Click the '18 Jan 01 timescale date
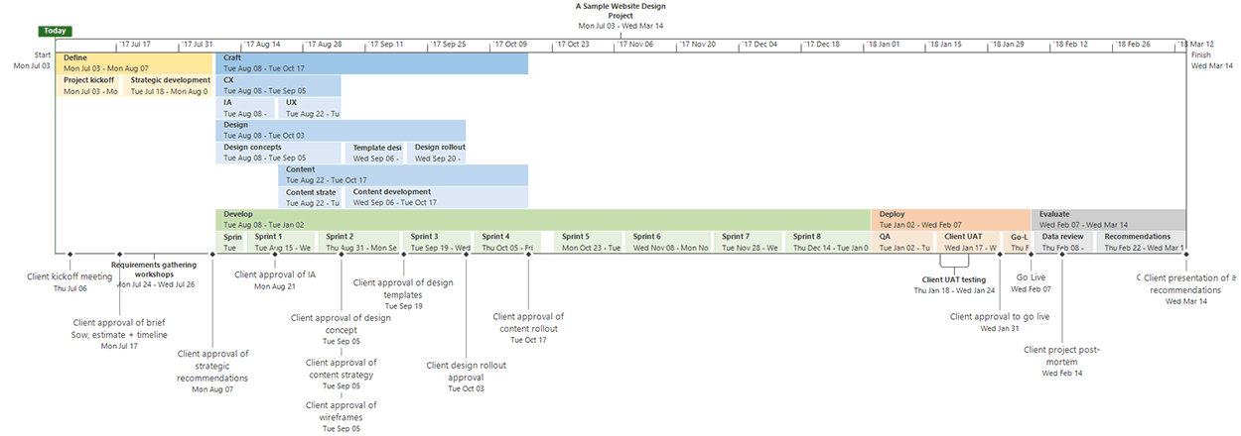The image size is (1241, 436). [884, 45]
